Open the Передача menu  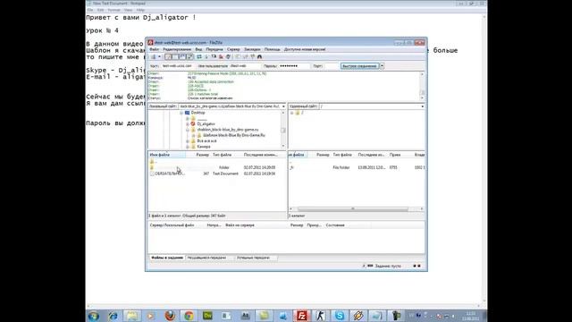pyautogui.click(x=214, y=49)
